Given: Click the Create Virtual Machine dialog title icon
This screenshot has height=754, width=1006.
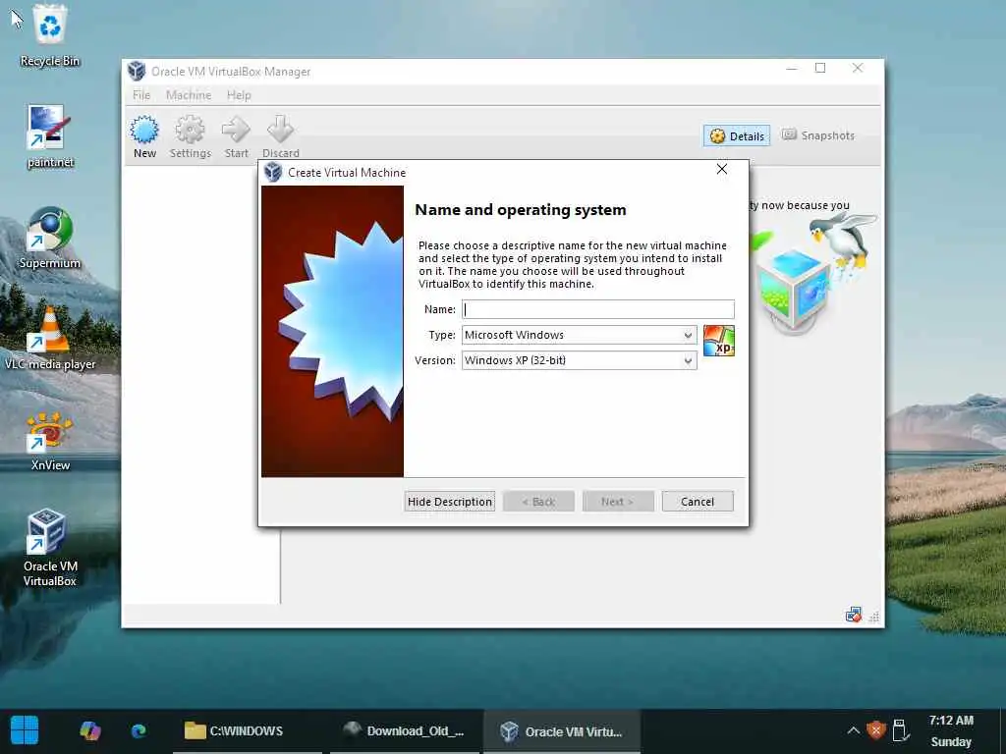Looking at the screenshot, I should click(273, 172).
